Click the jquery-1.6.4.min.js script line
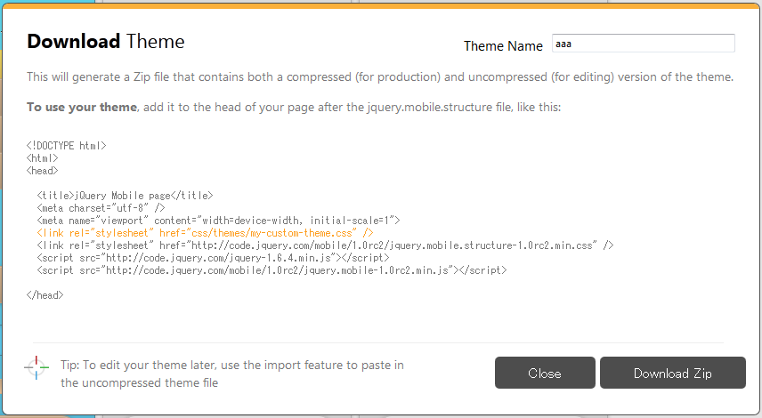Screen dimensions: 762x418 coord(201,257)
